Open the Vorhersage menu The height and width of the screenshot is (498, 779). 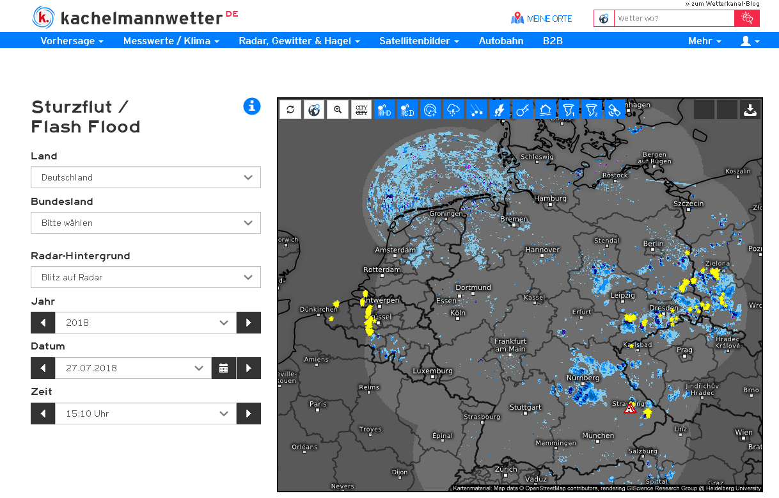(72, 41)
